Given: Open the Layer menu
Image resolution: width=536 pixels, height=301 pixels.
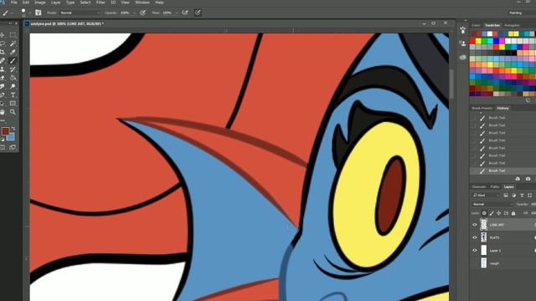Looking at the screenshot, I should pos(56,3).
